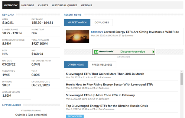
Task: Switch to Dow Jones news tab
Action: [102, 23]
